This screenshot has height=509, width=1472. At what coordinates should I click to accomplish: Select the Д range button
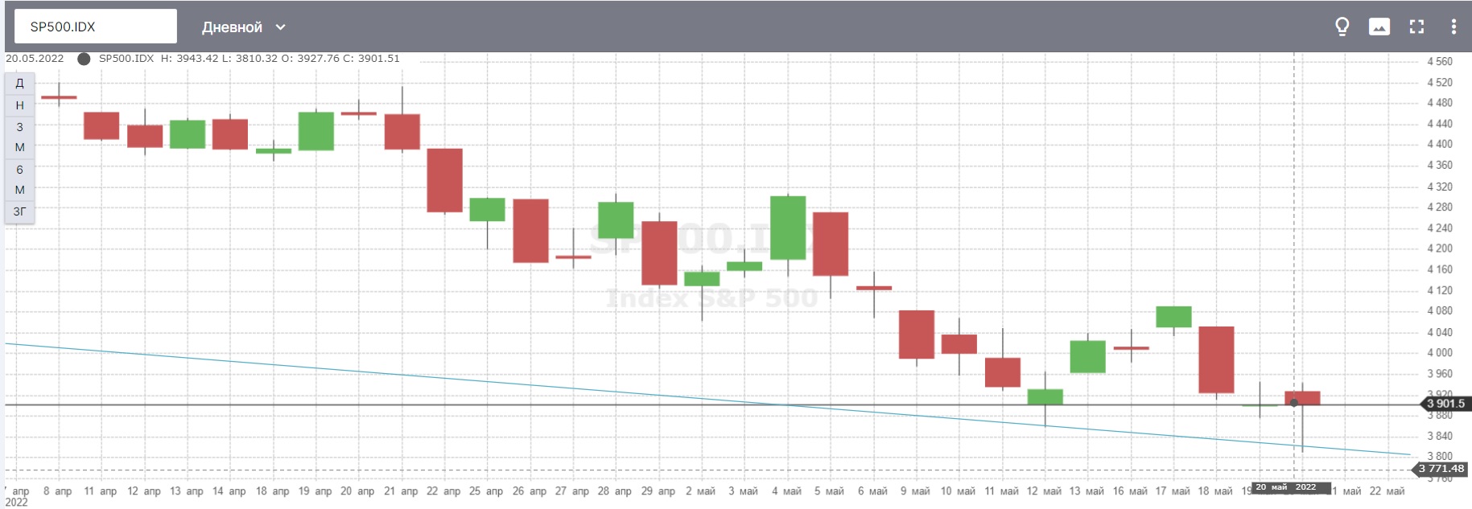click(19, 84)
